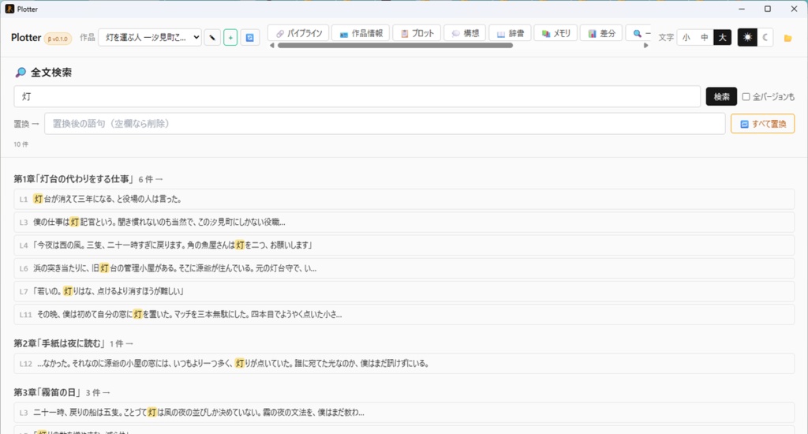808x434 pixels.
Task: Open result その晩、僕は初めて自分の窓に
Action: [x=404, y=314]
